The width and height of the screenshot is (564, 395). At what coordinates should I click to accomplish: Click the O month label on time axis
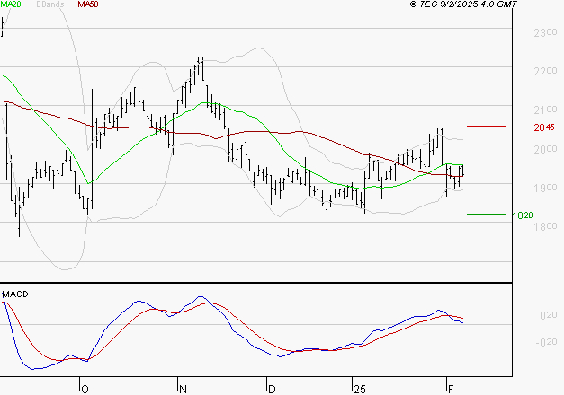pyautogui.click(x=85, y=390)
